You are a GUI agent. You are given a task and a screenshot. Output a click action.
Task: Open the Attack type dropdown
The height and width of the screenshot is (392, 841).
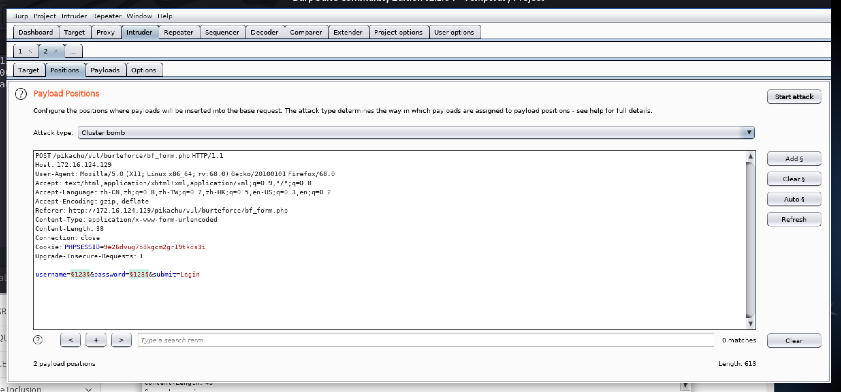411,133
